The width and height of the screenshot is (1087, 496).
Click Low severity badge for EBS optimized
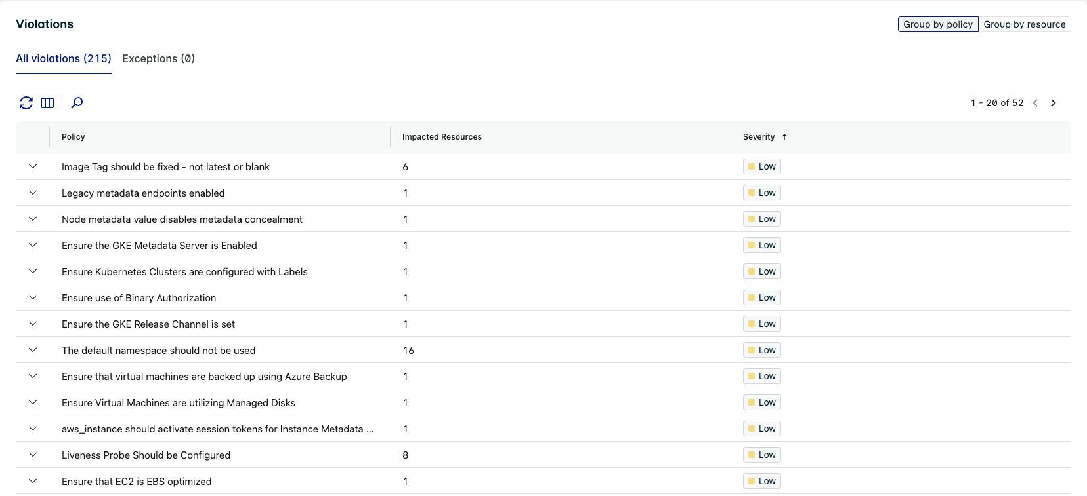point(762,481)
